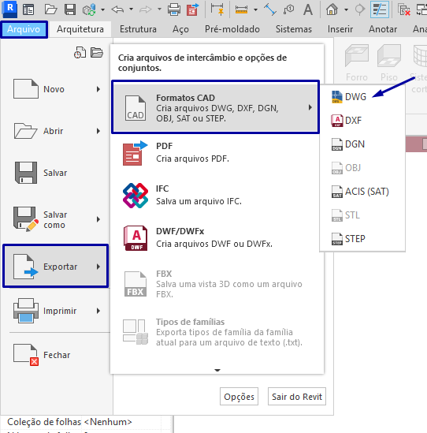Viewport: 427px width, 433px height.
Task: Switch to the Aço tab
Action: tap(180, 29)
